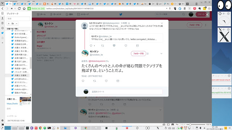232x130 pixels.
Task: Click the Evernote elephant extension icon
Action: (x=199, y=9)
